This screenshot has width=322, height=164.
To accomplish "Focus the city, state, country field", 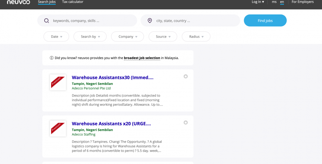I will click(x=190, y=20).
